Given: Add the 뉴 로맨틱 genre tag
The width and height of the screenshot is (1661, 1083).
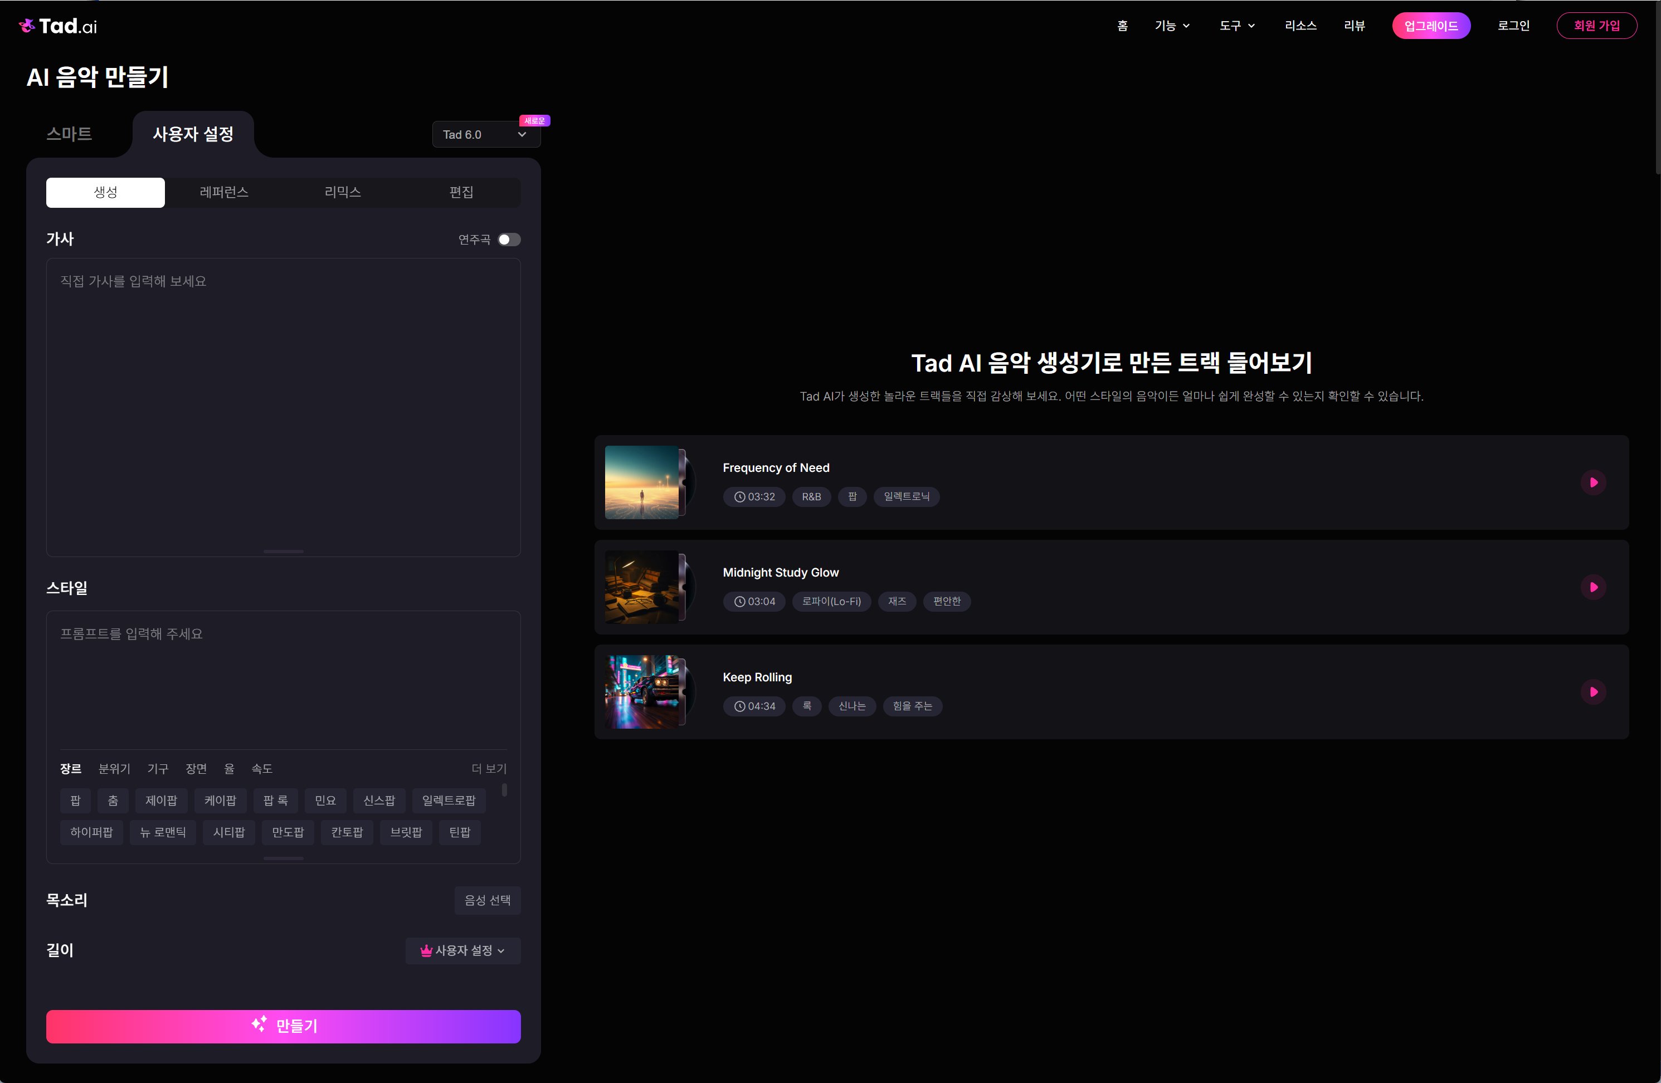Looking at the screenshot, I should point(163,832).
